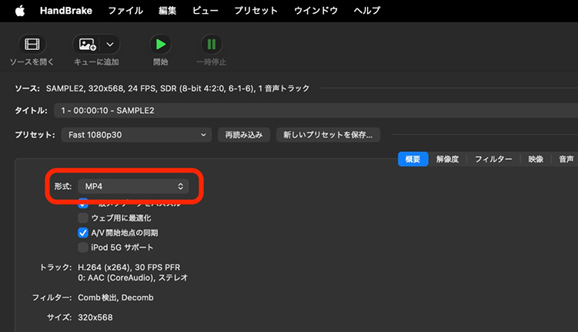Open the 編集 menu
The image size is (578, 332).
[167, 11]
